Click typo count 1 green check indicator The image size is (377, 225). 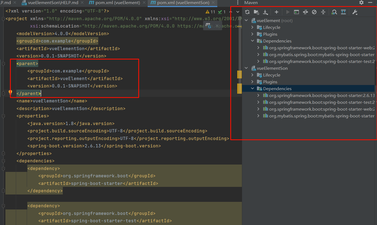coord(222,12)
